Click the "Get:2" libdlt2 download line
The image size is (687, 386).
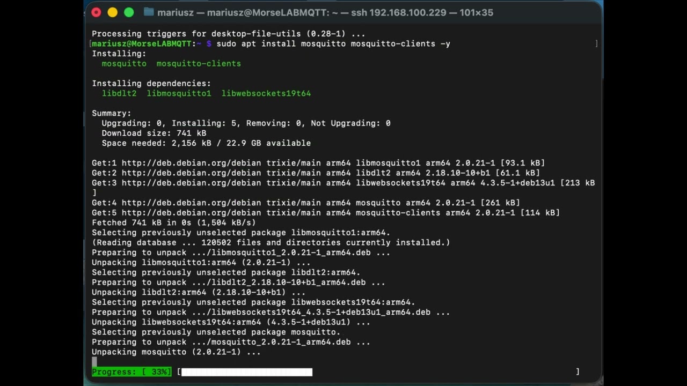316,173
